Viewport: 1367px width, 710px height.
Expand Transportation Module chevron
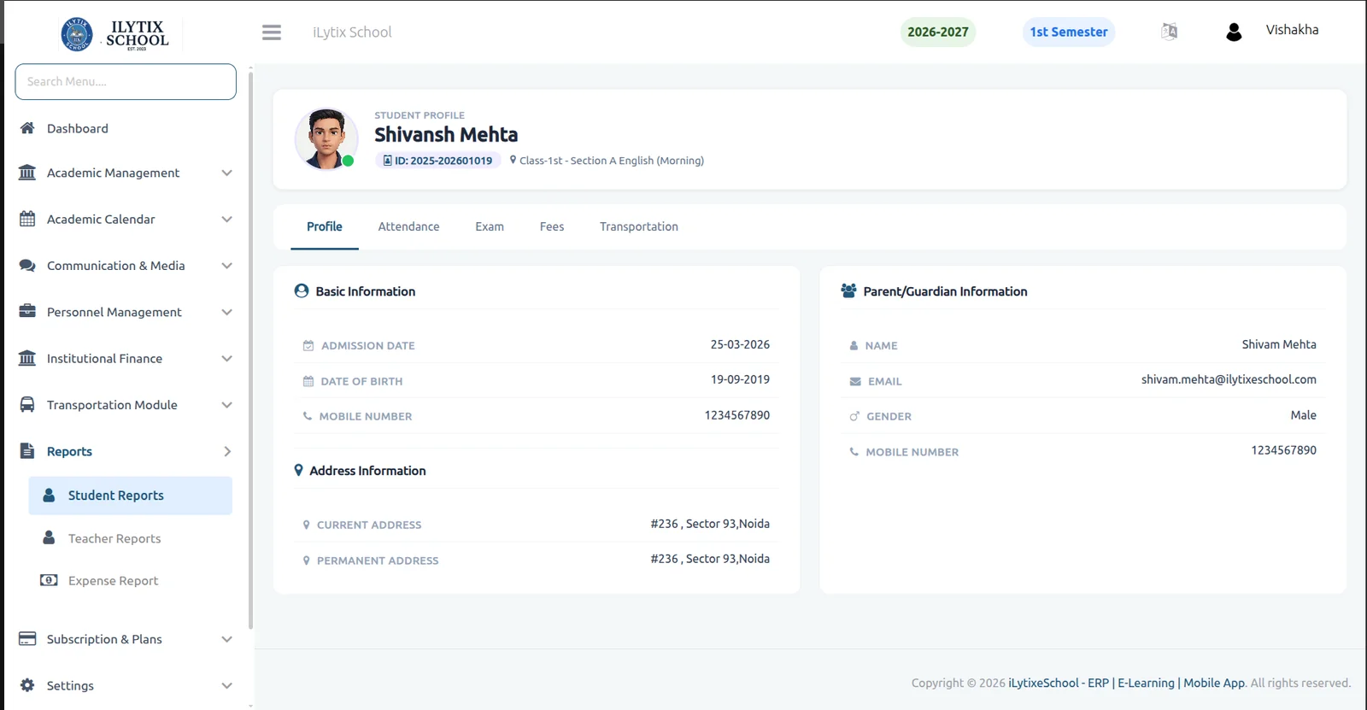coord(227,405)
